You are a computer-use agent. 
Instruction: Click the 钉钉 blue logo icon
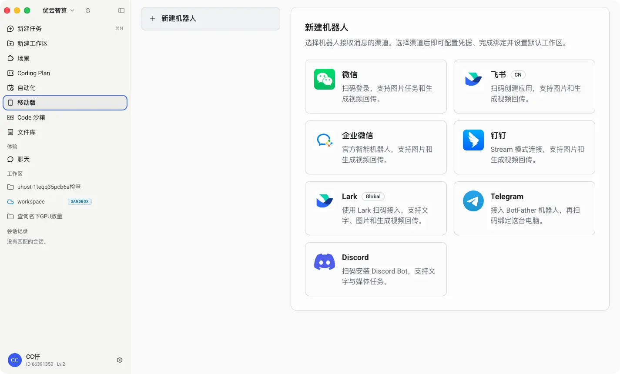click(473, 140)
